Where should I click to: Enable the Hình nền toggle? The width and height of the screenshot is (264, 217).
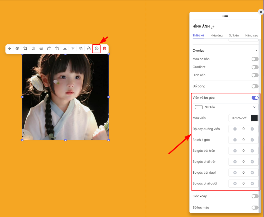(x=255, y=75)
